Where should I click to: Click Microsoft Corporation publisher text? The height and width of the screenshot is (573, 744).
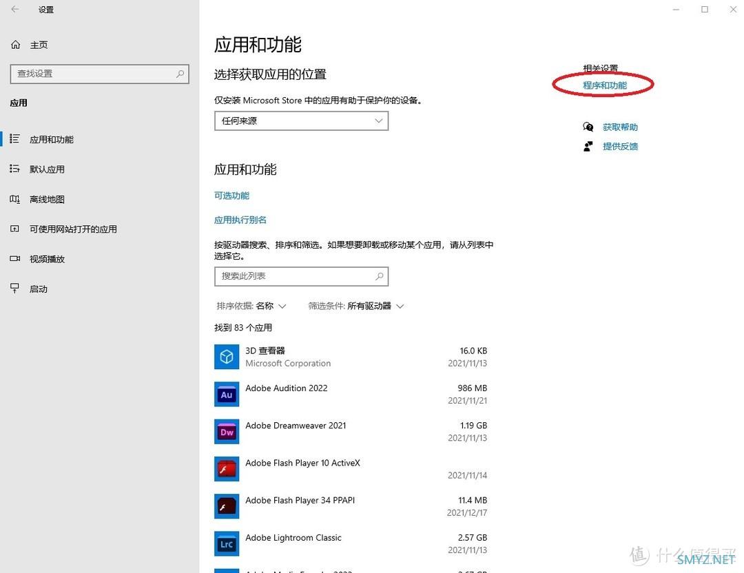288,364
